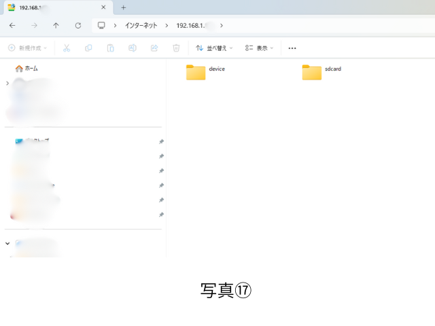This screenshot has height=326, width=435.
Task: Open the 表示 view dropdown
Action: tap(259, 48)
